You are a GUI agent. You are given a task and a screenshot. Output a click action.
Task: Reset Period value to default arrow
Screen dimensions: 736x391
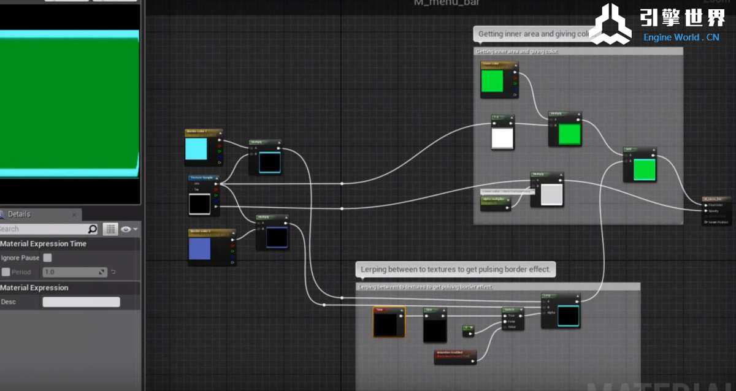point(113,272)
